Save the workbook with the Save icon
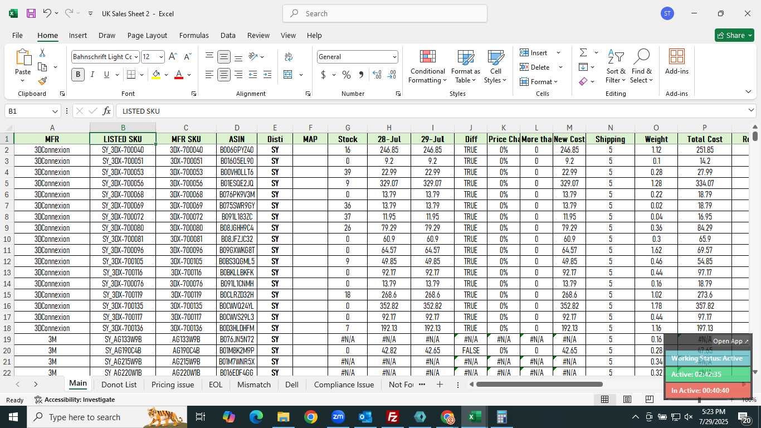The image size is (761, 428). pos(31,13)
